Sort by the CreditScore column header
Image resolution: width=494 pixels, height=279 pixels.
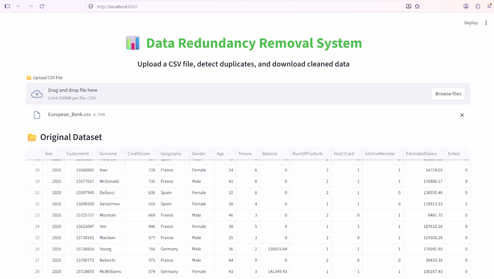(x=142, y=154)
